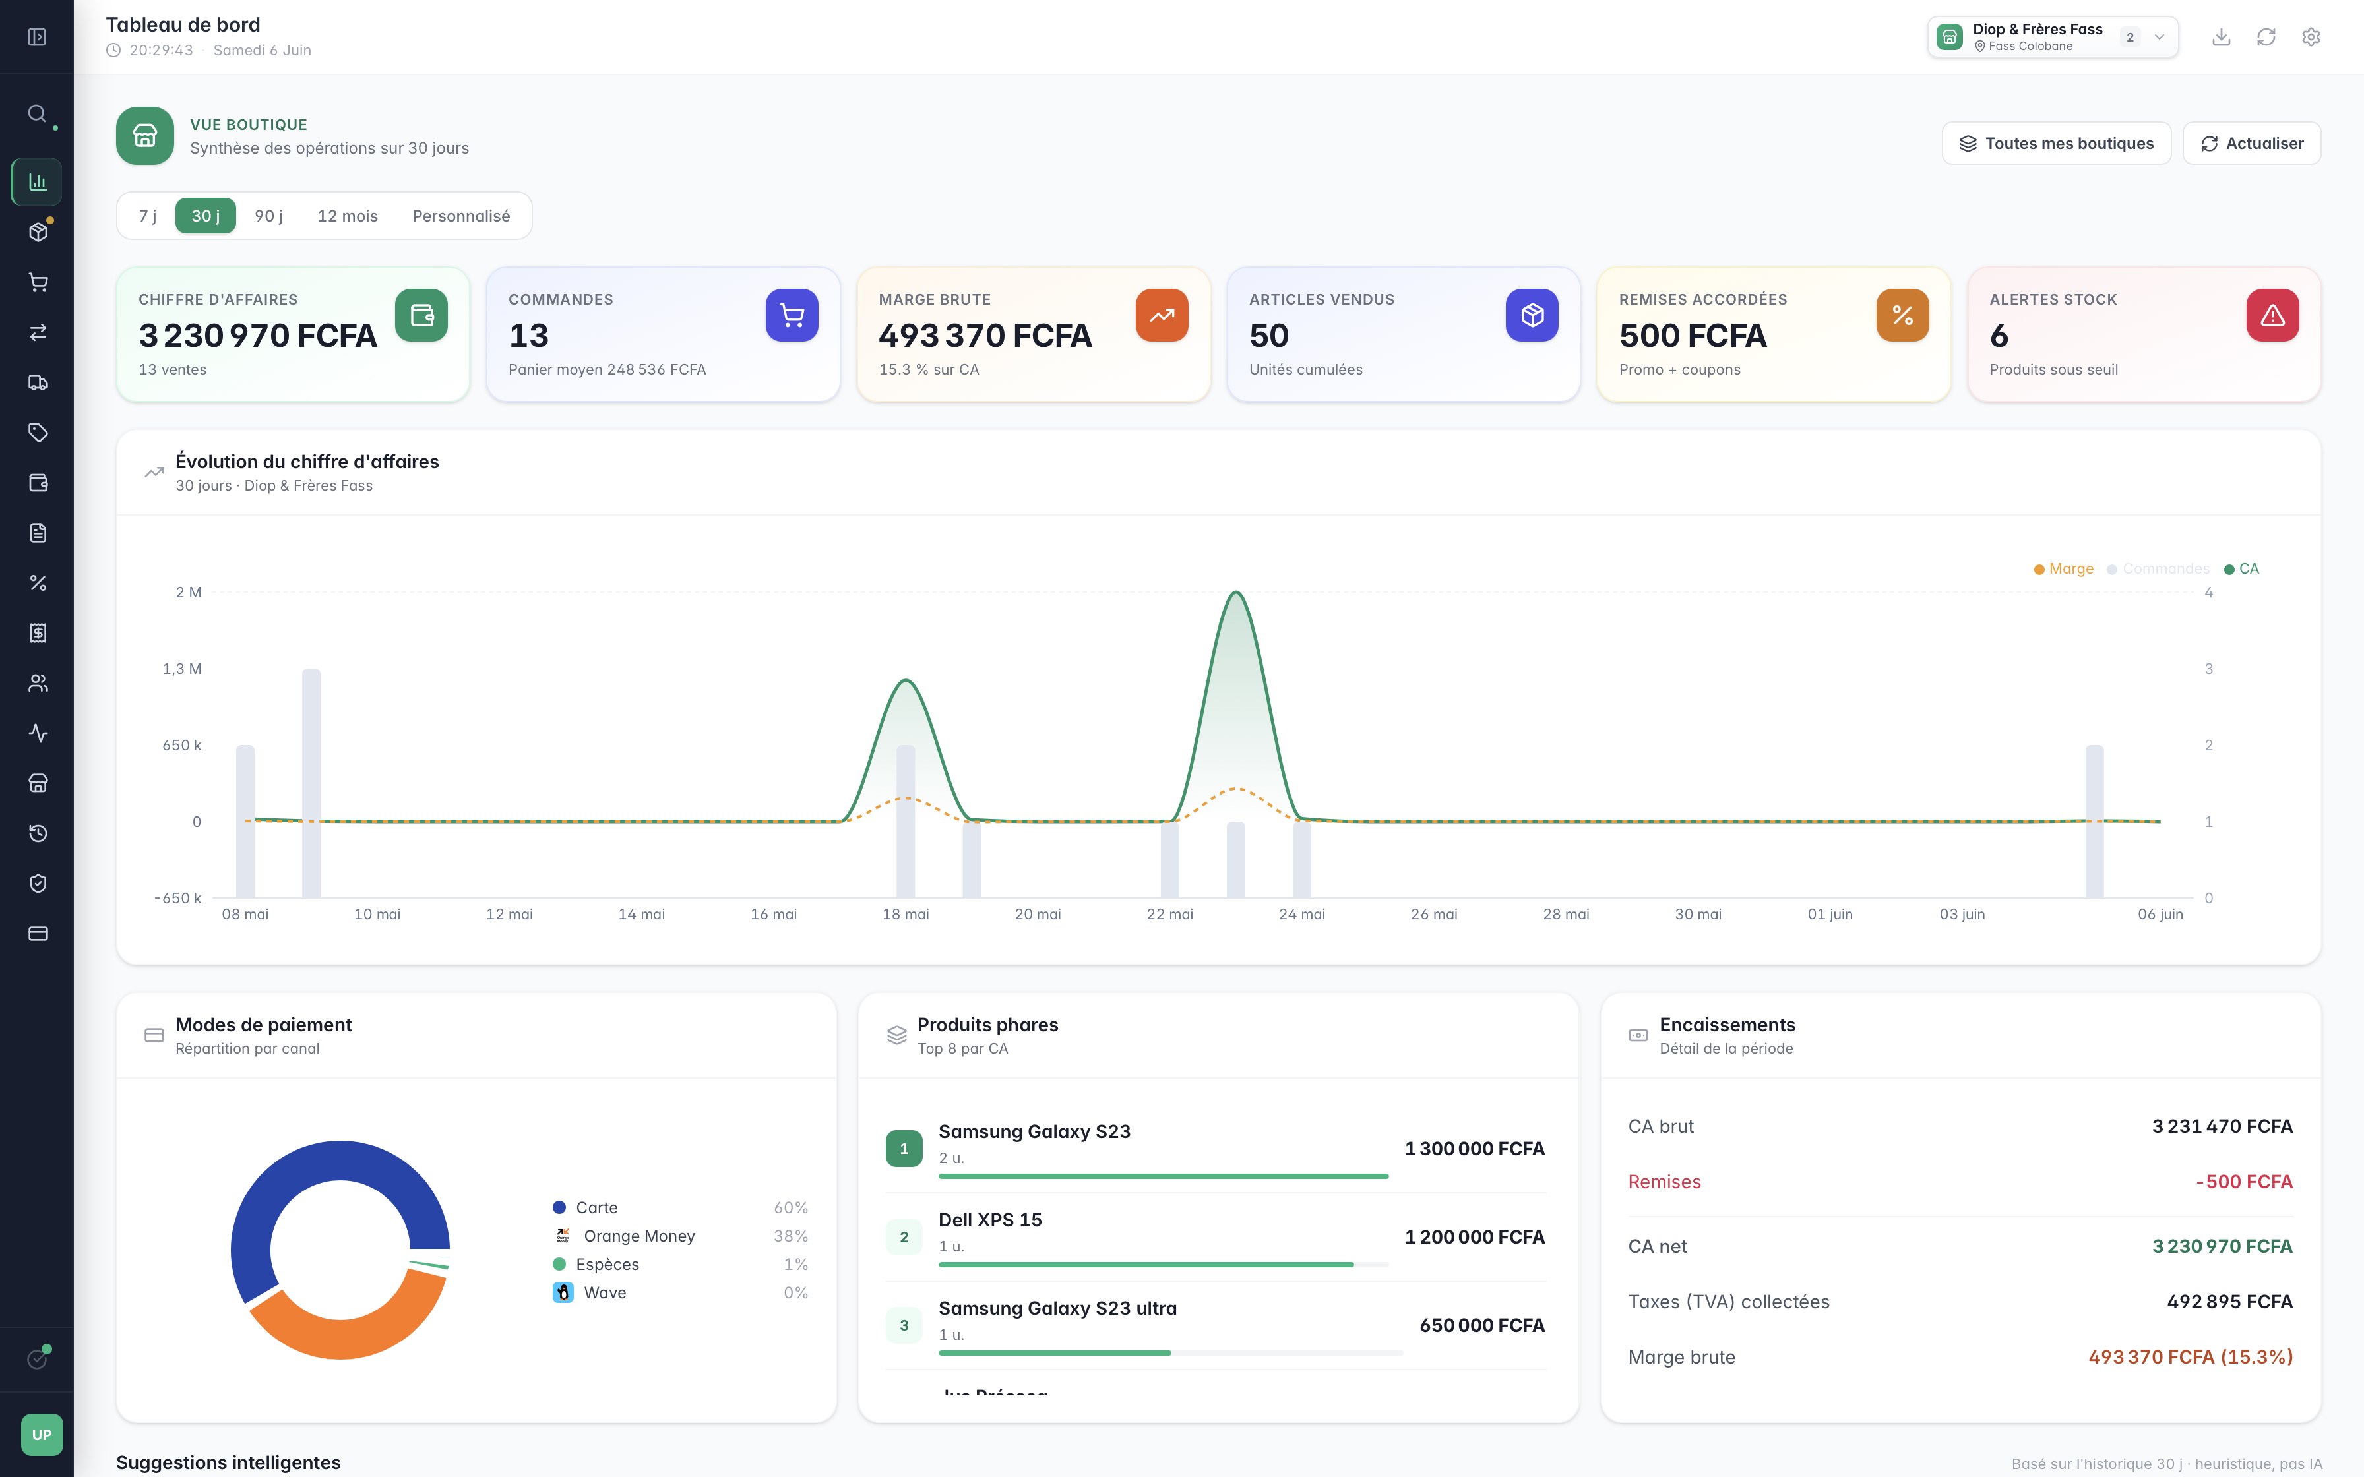Image resolution: width=2364 pixels, height=1477 pixels.
Task: Open the storefront sidebar icon
Action: tap(37, 783)
